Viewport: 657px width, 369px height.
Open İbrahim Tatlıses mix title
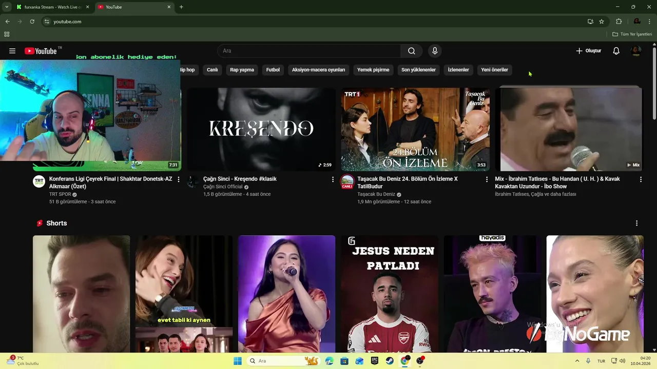point(557,182)
